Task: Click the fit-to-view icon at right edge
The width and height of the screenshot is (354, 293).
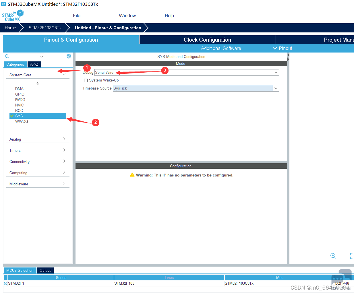Action: pyautogui.click(x=352, y=256)
